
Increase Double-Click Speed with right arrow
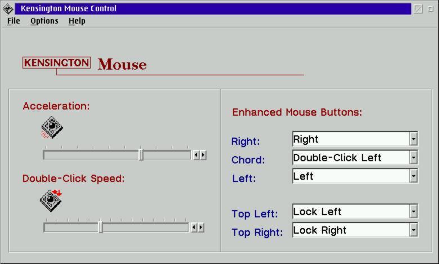coord(201,227)
